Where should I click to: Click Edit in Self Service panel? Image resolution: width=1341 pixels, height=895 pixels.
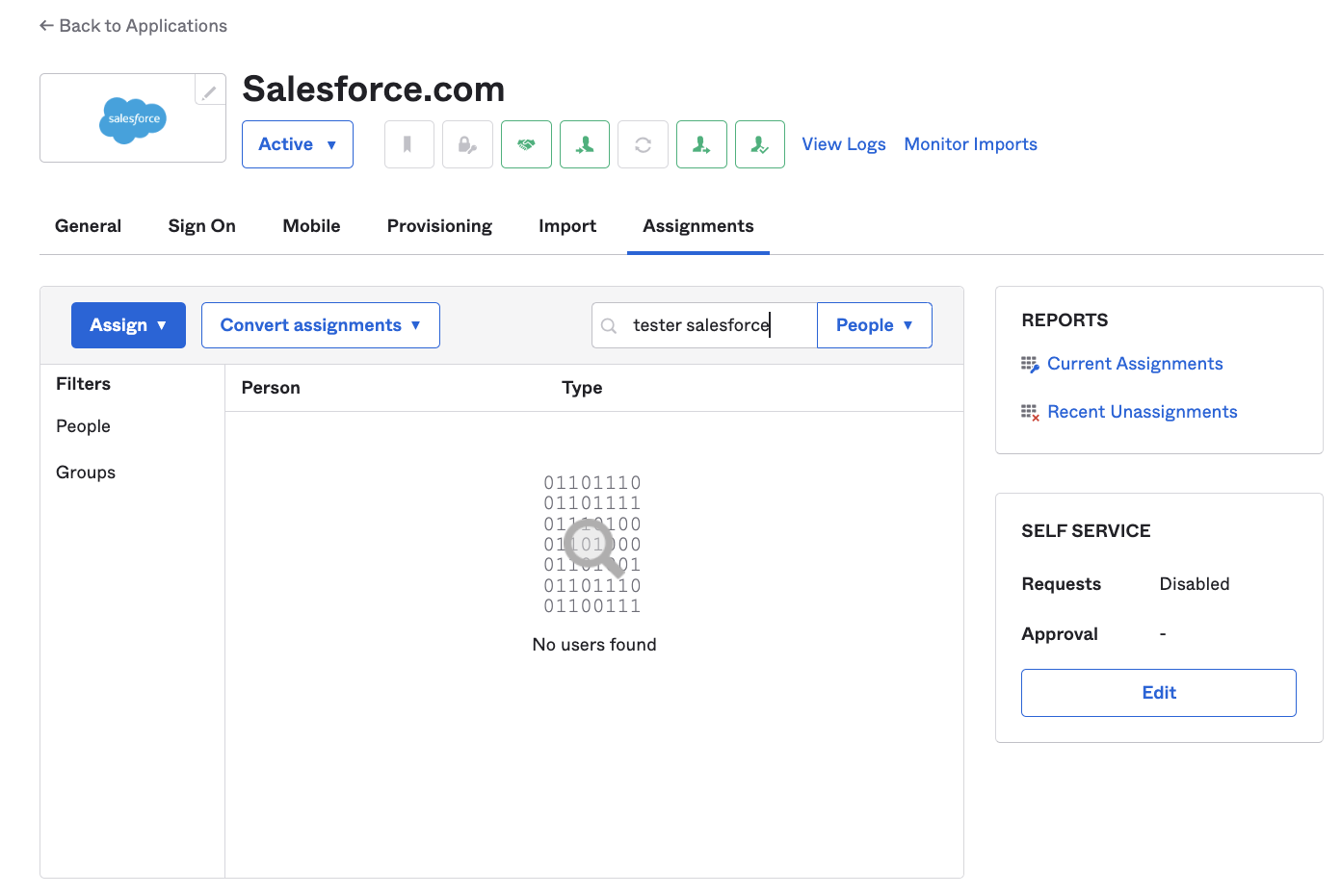(1158, 693)
